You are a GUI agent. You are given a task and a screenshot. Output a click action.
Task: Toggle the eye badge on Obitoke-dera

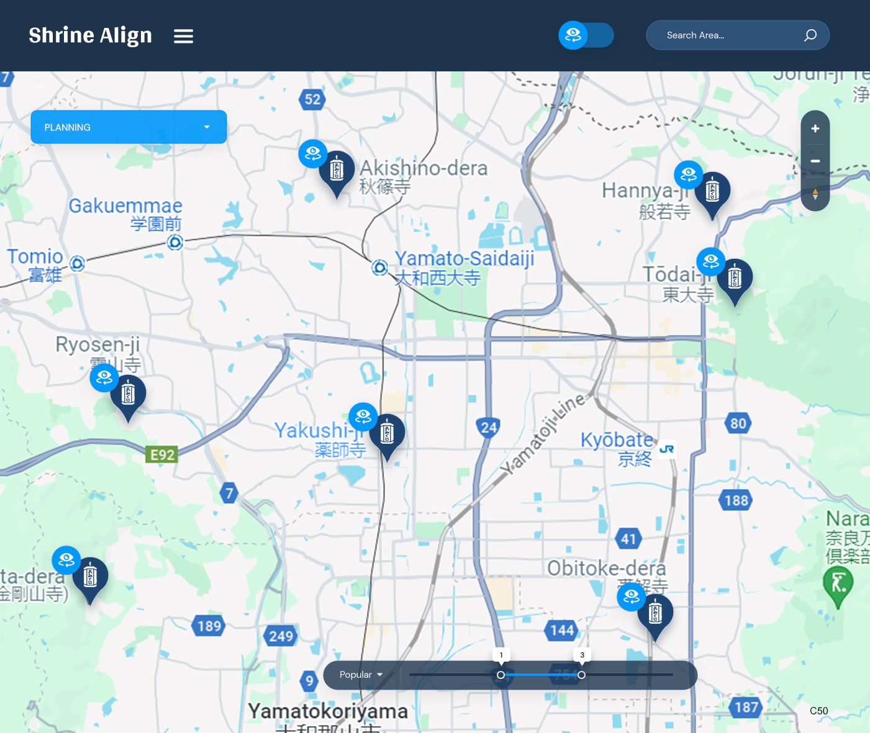pyautogui.click(x=632, y=596)
